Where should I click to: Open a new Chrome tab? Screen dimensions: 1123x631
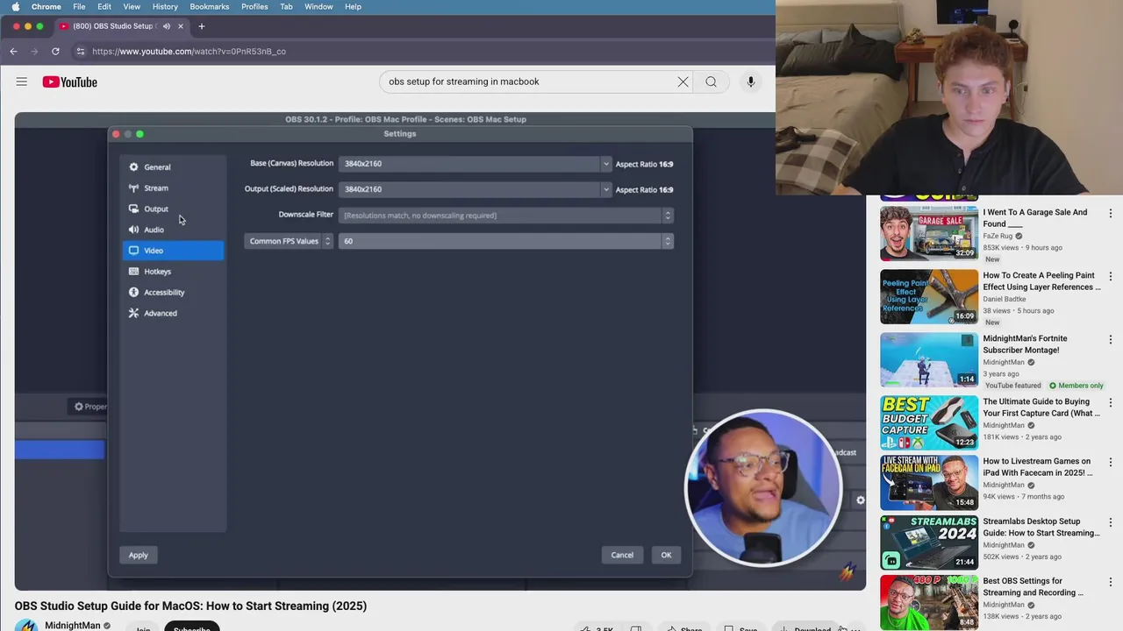pos(201,26)
